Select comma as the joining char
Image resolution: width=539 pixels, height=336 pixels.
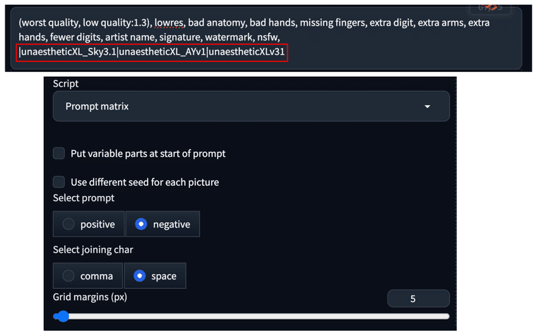(88, 275)
